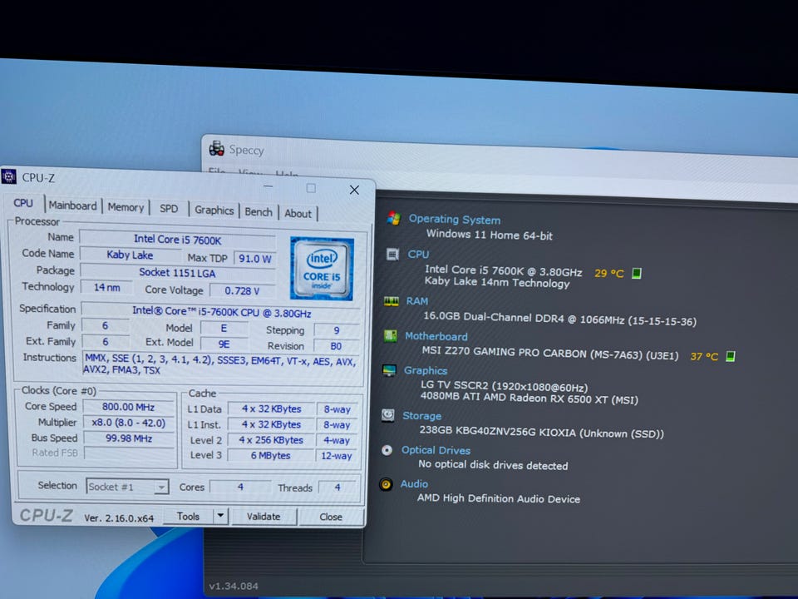The height and width of the screenshot is (599, 798).
Task: Open the Motherboard section heading in Speccy
Action: click(436, 336)
